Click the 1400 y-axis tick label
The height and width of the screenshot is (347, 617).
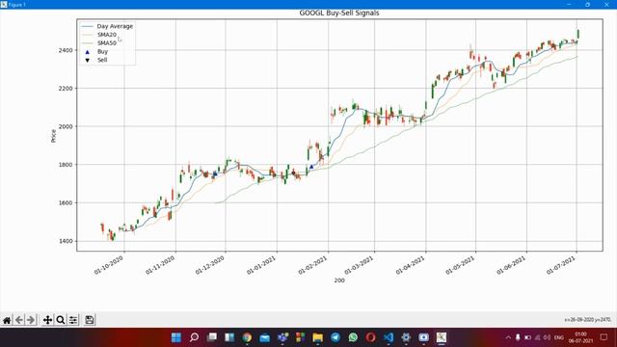click(66, 241)
